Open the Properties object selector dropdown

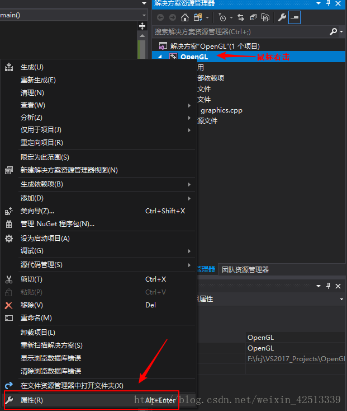[341, 299]
